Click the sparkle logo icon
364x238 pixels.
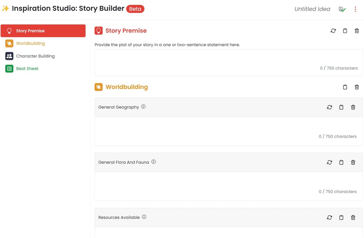5,9
